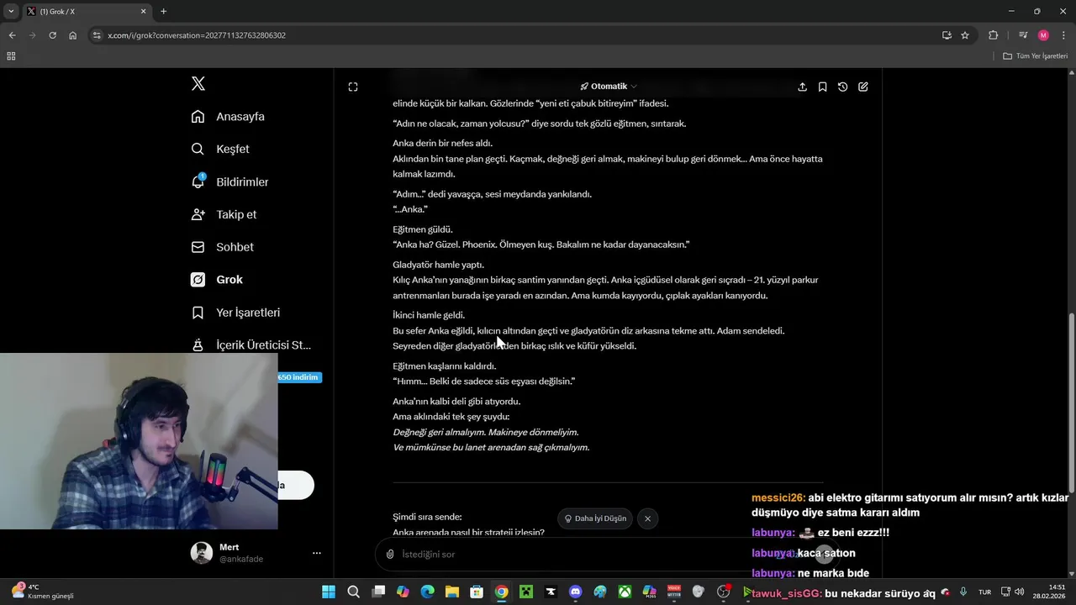This screenshot has width=1076, height=605.
Task: Open Discord from taskbar
Action: (575, 592)
